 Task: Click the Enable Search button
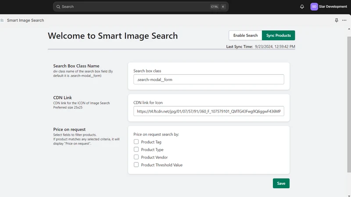(245, 35)
